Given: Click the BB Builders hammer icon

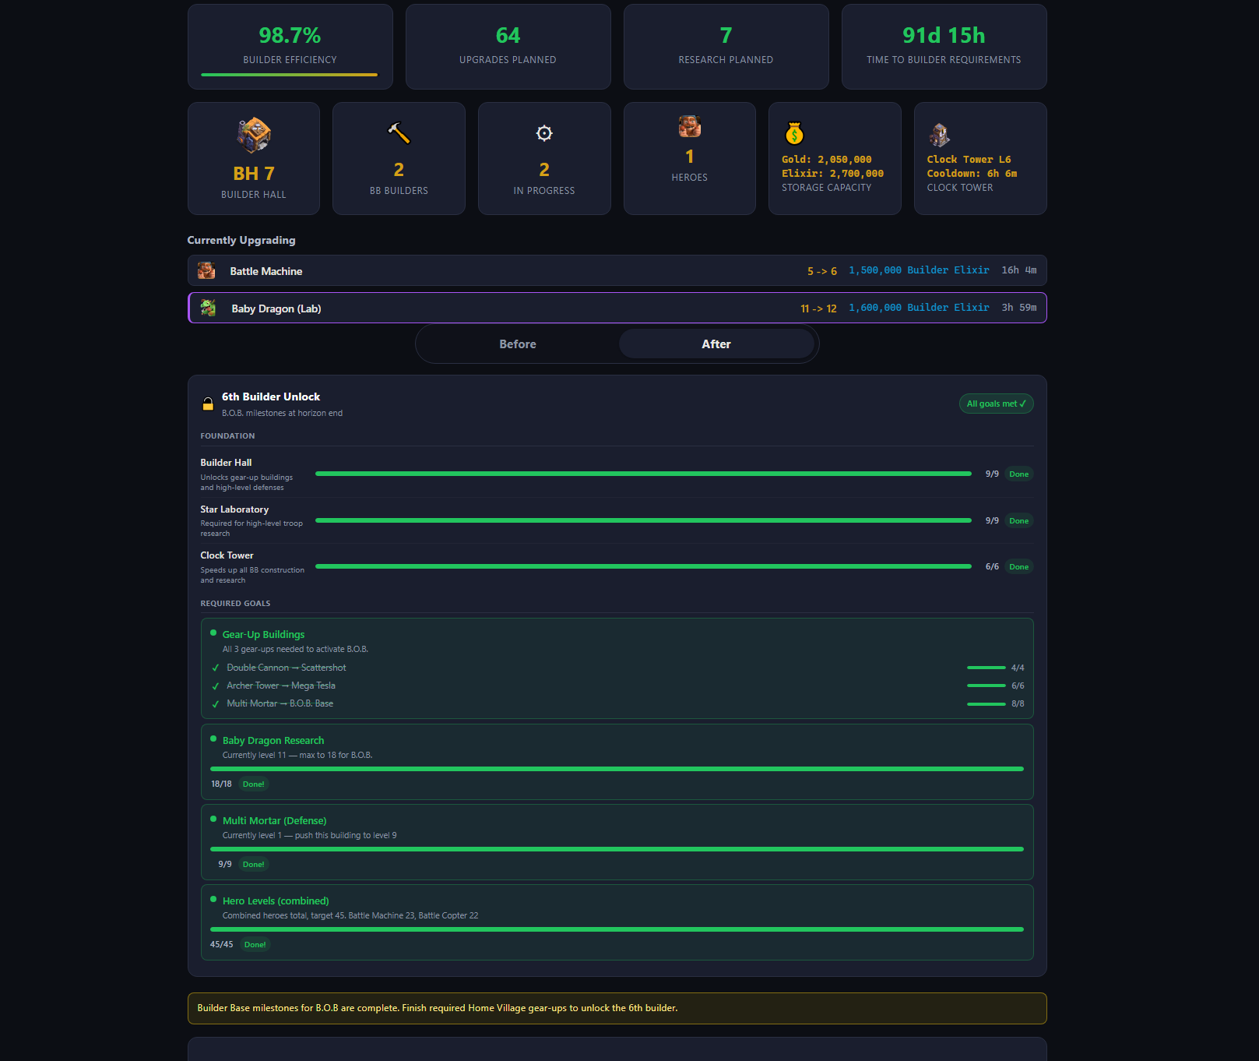Looking at the screenshot, I should (399, 133).
